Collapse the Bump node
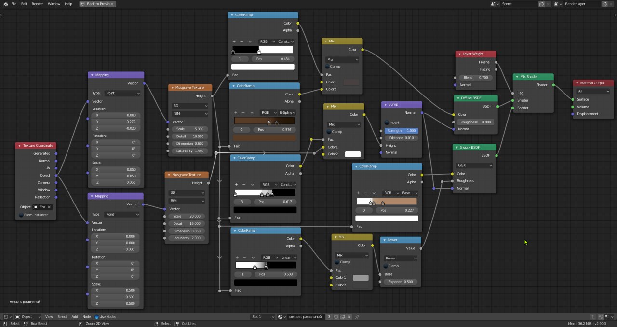The image size is (617, 327). point(385,104)
